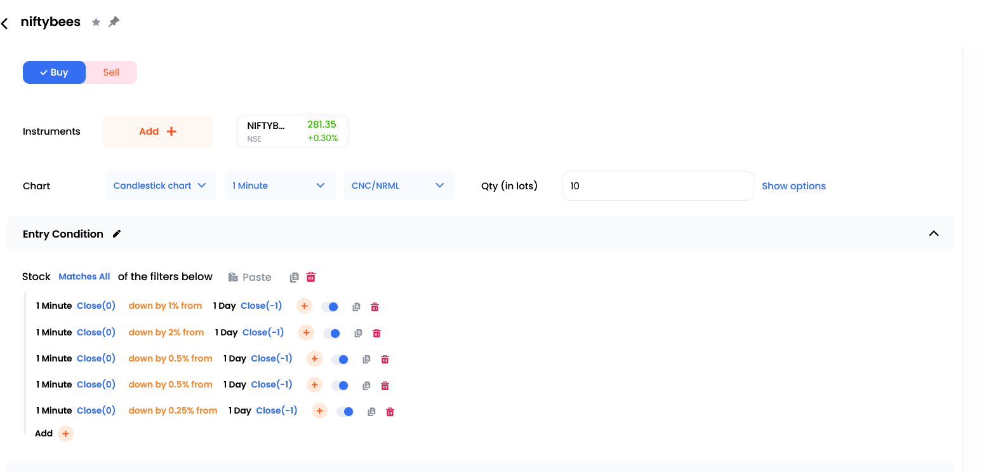Change comparator 'down by 1% from'

click(x=165, y=306)
